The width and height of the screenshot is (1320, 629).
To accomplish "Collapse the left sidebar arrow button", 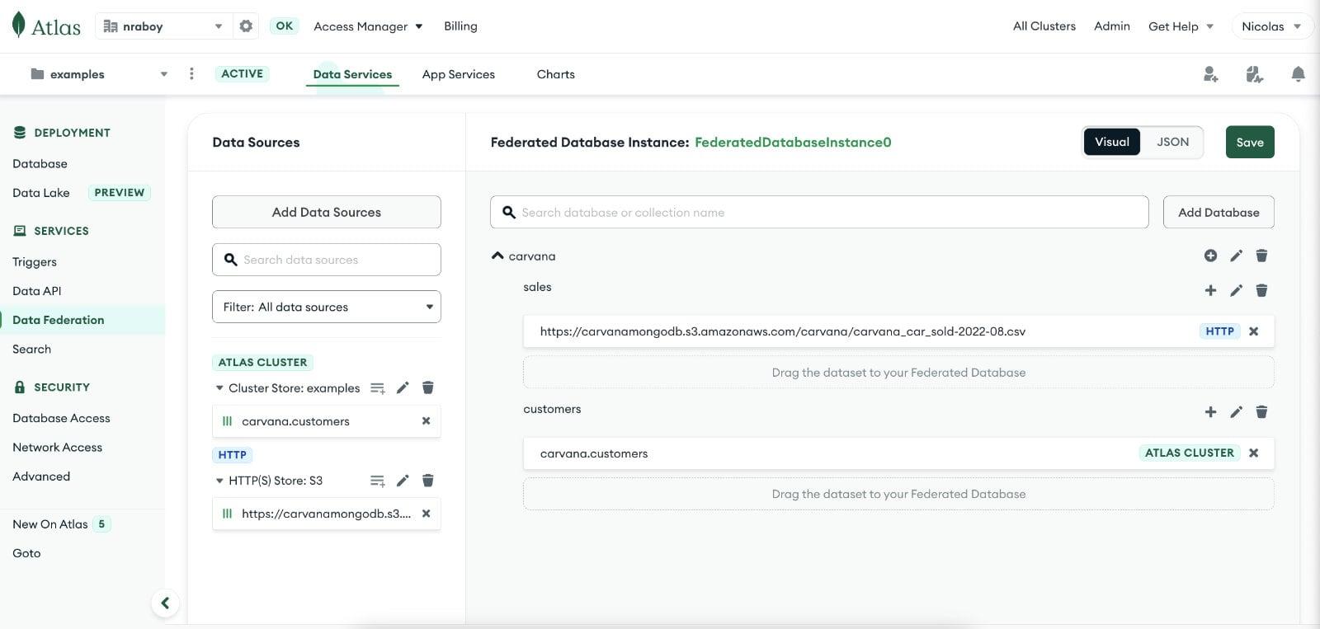I will pos(165,603).
